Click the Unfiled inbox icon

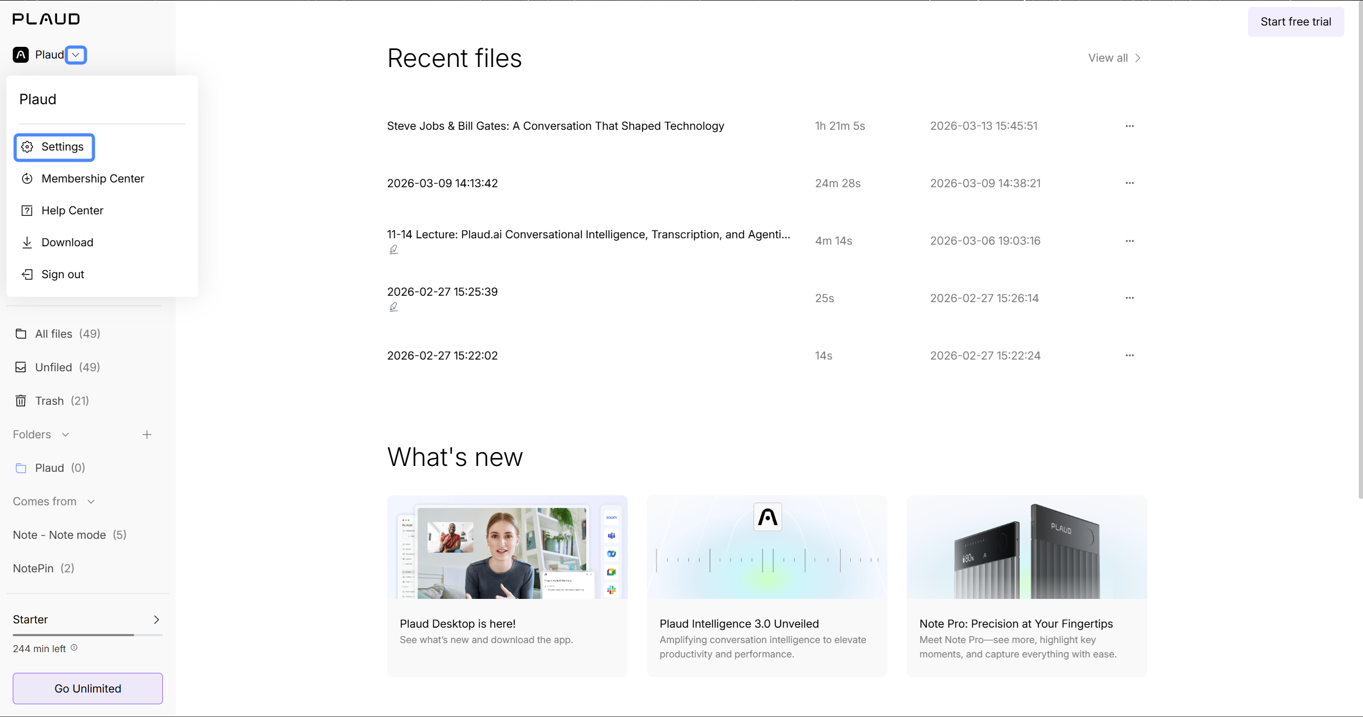pyautogui.click(x=21, y=368)
